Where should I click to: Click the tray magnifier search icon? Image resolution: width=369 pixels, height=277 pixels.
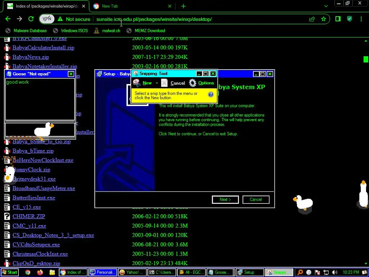300,273
